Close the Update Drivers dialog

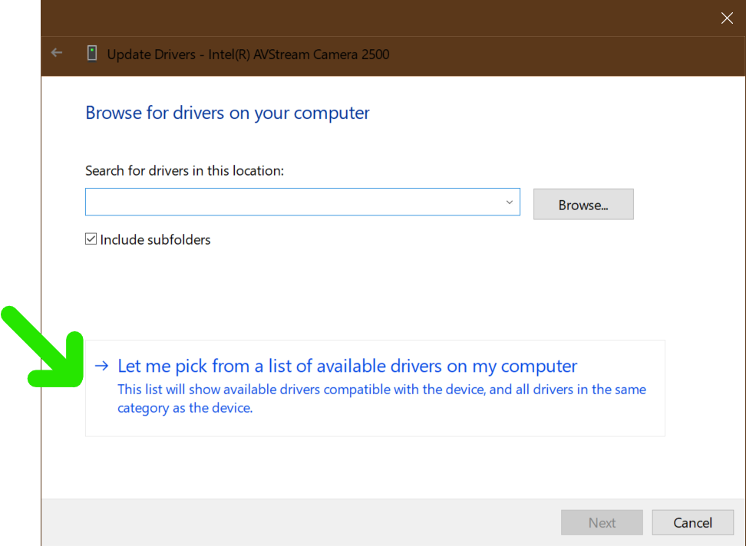click(x=726, y=18)
